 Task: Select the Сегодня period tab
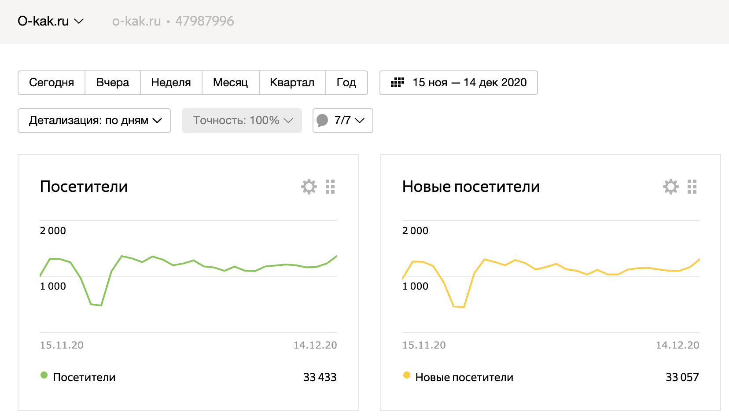(x=52, y=83)
